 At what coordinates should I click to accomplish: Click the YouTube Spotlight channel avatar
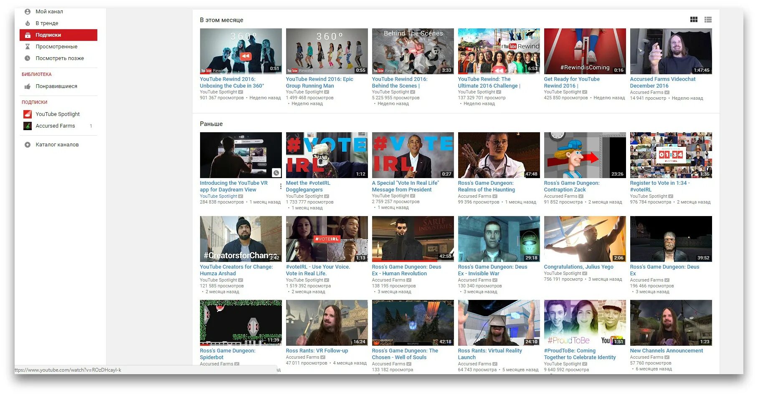[28, 114]
